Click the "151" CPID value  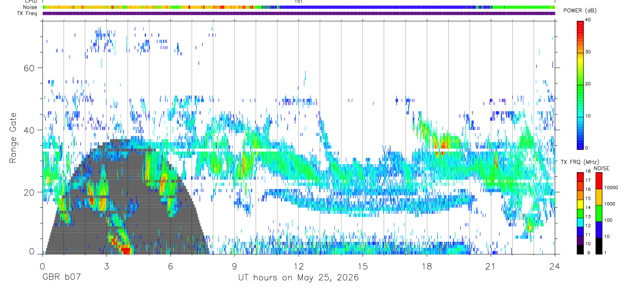coord(299,2)
